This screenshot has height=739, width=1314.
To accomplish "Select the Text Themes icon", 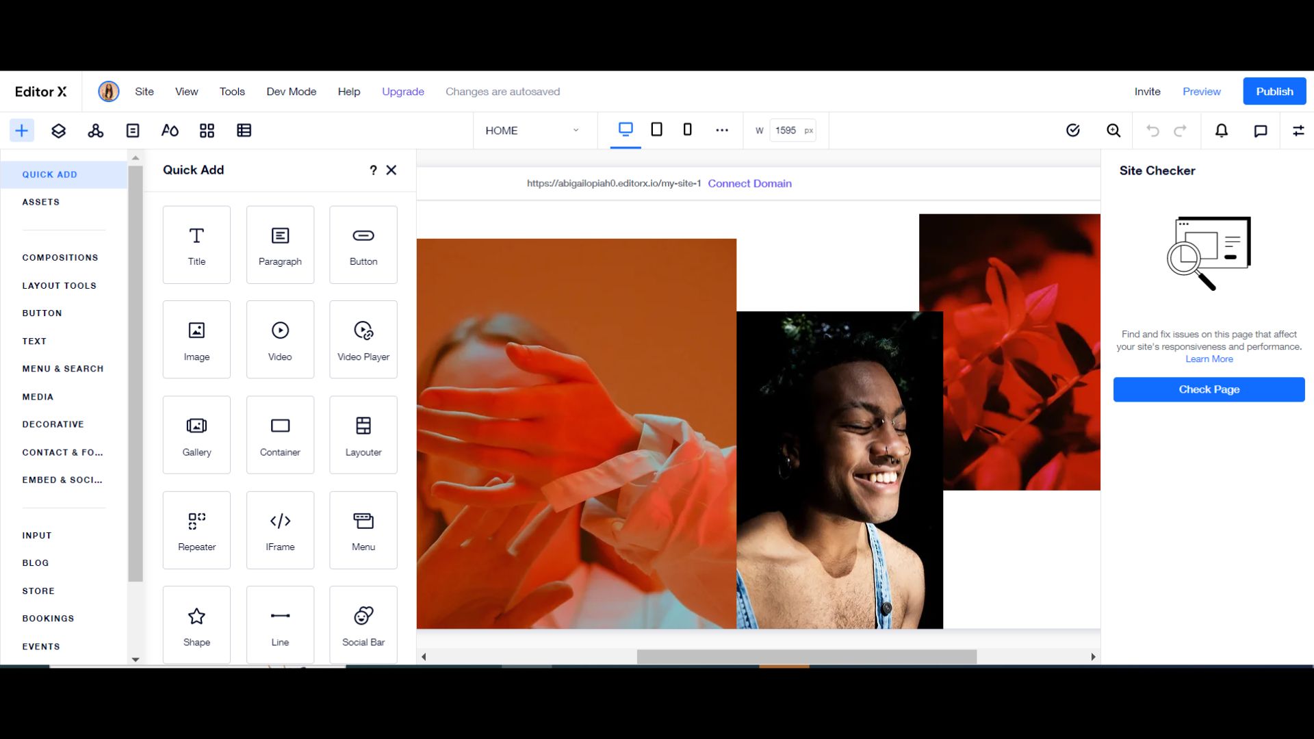I will point(170,130).
